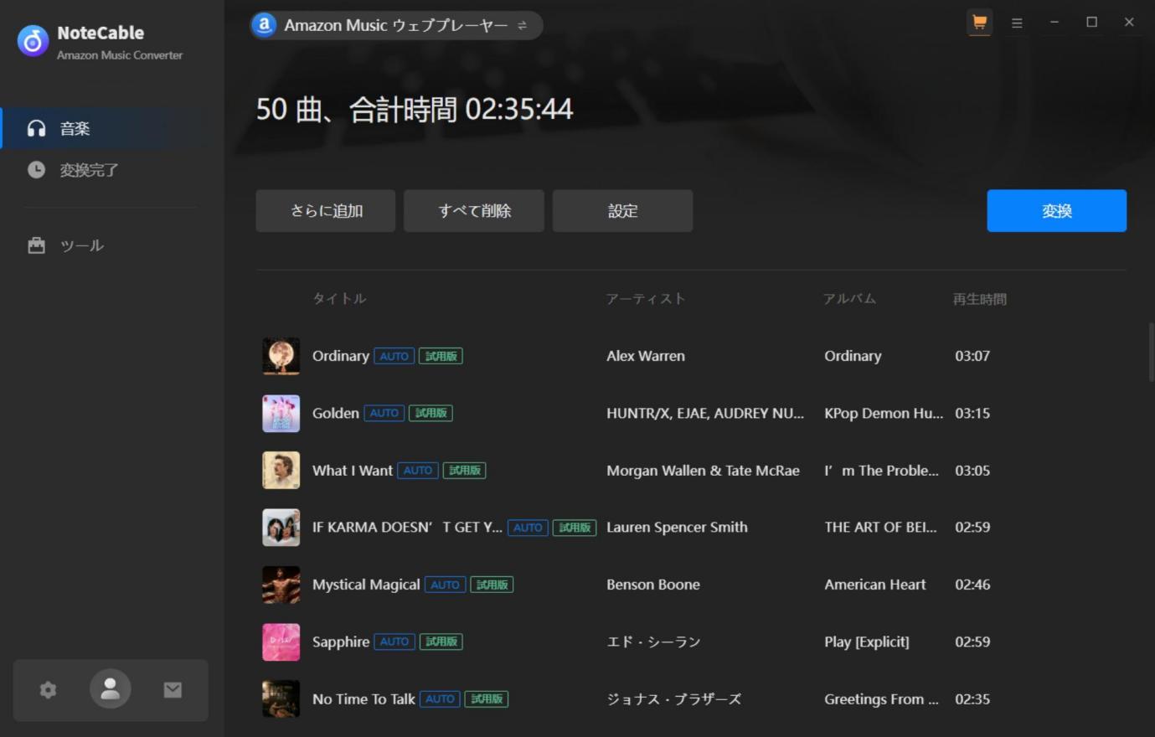Start conversion with the 変換 button

tap(1056, 211)
